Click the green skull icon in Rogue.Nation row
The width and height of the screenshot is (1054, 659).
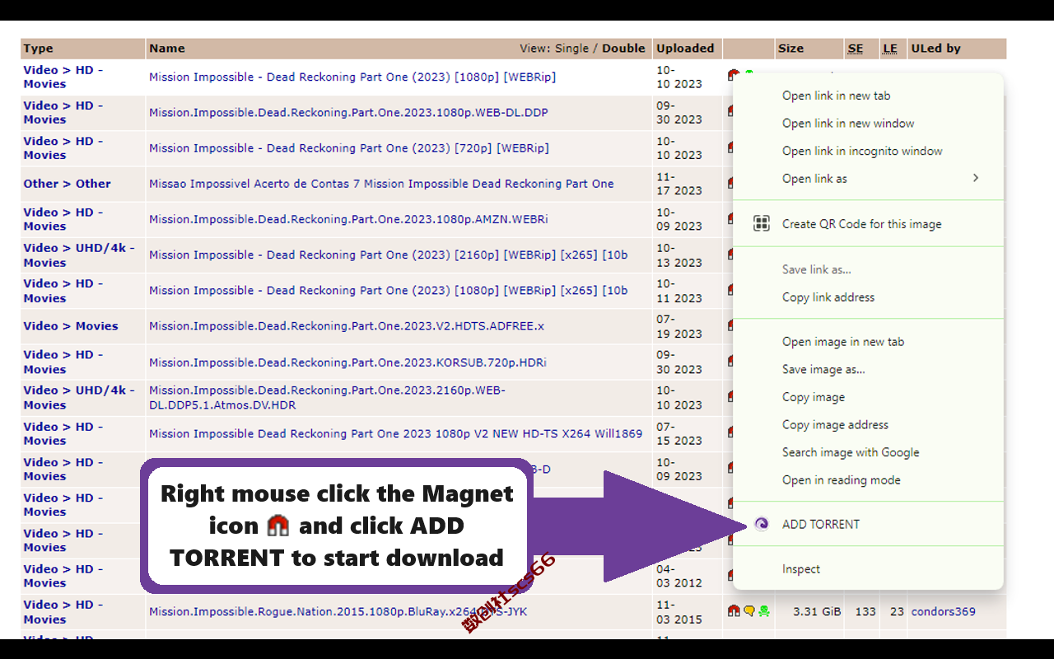[763, 611]
